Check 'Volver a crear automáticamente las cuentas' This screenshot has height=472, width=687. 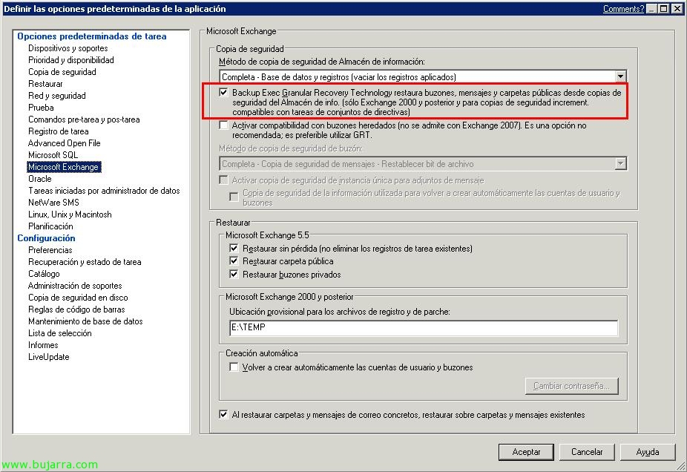[x=234, y=367]
